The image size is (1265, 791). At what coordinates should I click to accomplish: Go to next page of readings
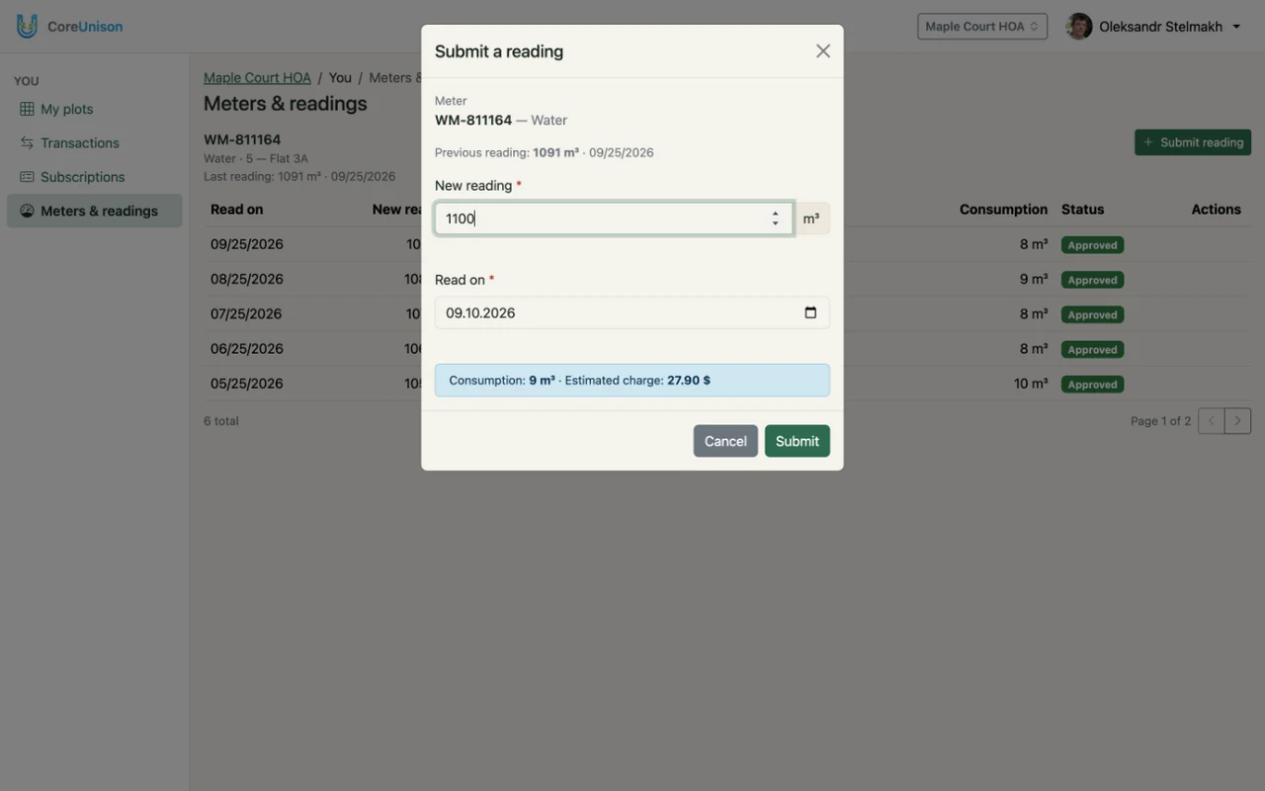tap(1237, 420)
